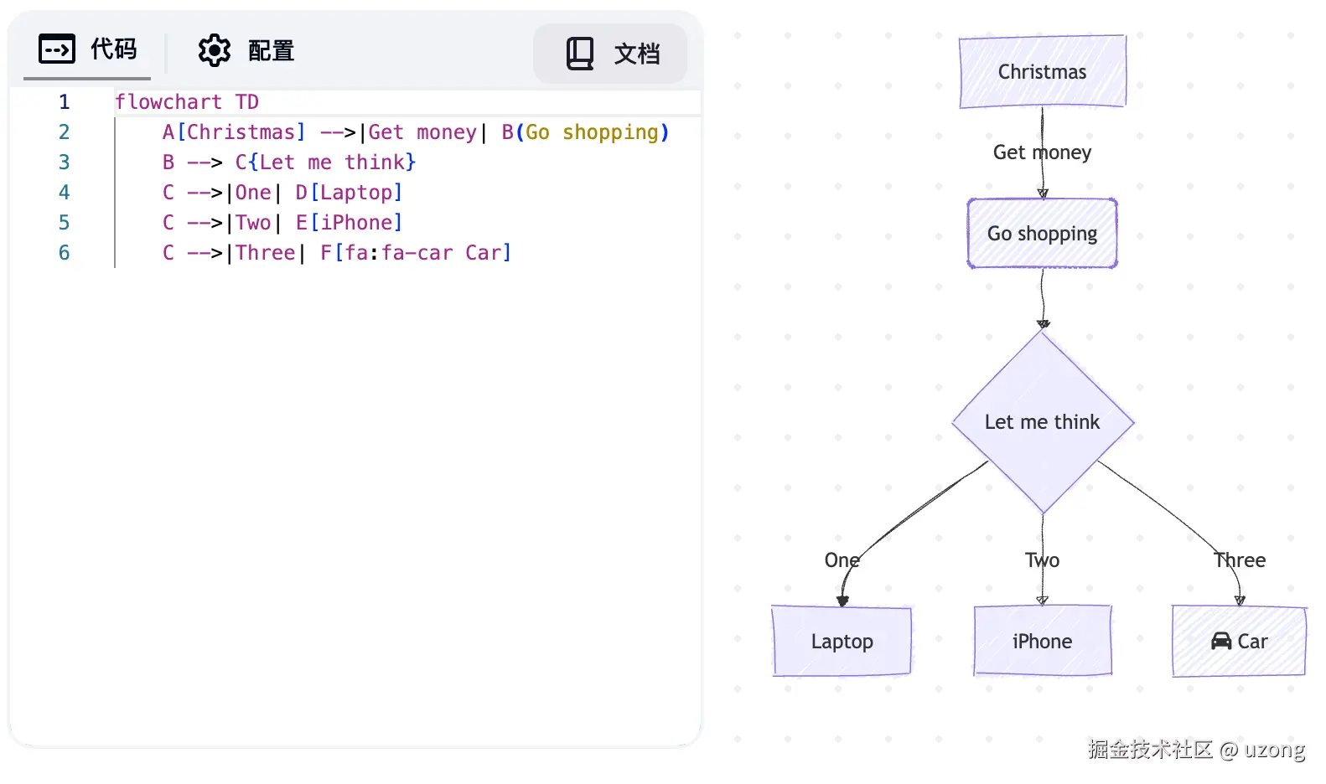Switch to the 代码 tab label
1326x784 pixels.
point(113,49)
